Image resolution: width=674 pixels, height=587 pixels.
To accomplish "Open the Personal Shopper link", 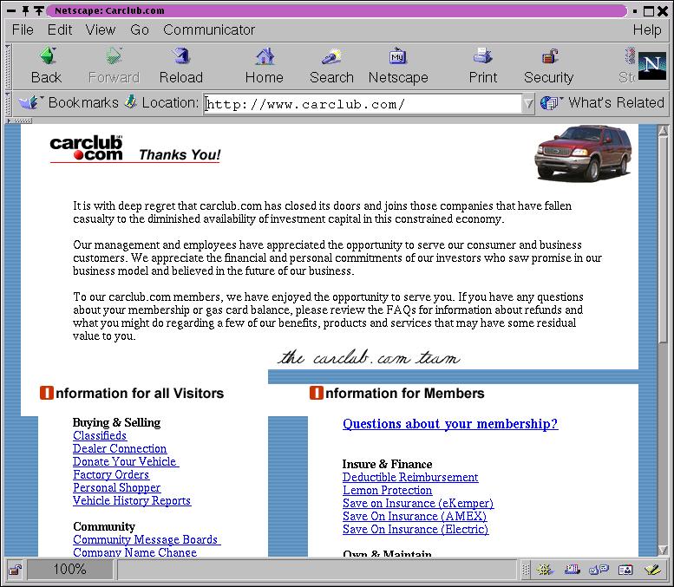I will point(116,487).
